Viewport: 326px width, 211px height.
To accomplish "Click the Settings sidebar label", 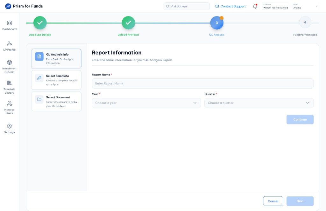I will (9, 132).
